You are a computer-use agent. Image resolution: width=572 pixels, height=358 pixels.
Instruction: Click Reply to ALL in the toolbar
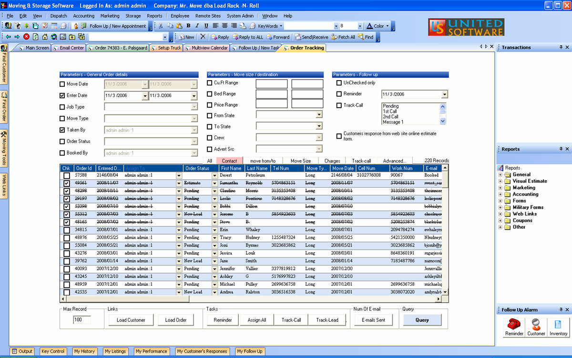pos(247,37)
